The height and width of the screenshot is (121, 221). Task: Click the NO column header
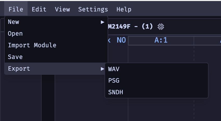[x=121, y=40]
